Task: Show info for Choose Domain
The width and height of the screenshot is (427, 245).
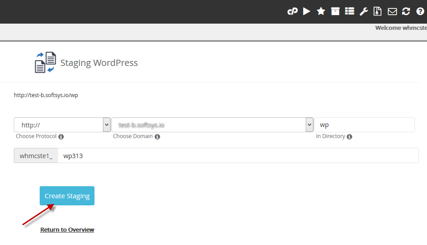Action: coord(157,137)
